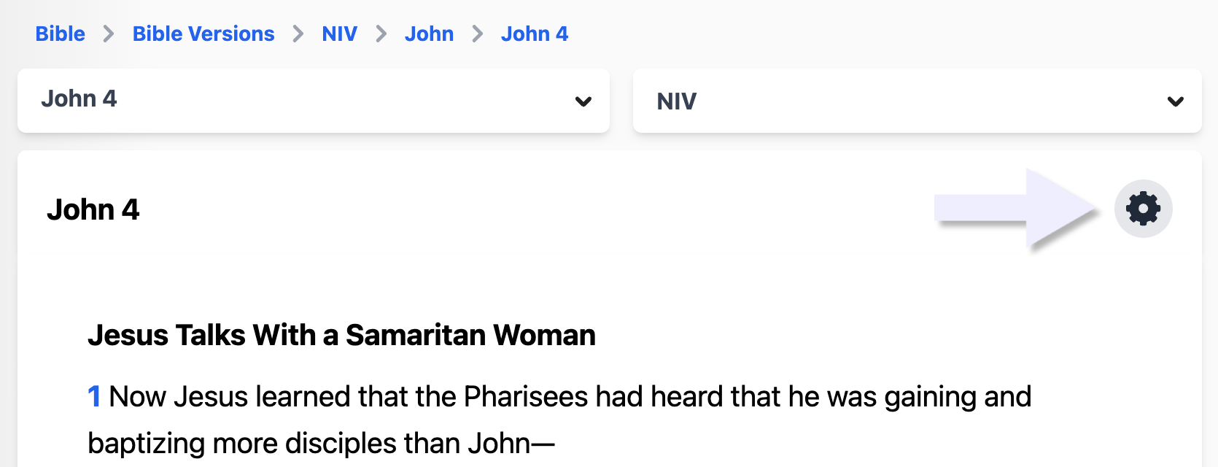Click the line 'baptizing more disciples than John'

321,444
